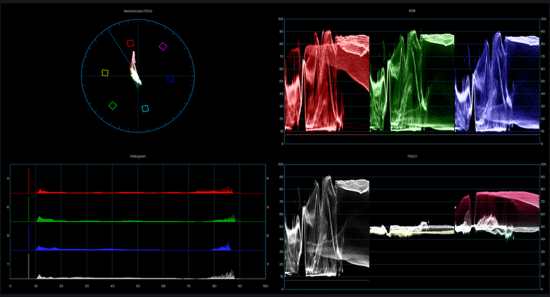Click the blue channel waveform in RGB parade

[497, 82]
